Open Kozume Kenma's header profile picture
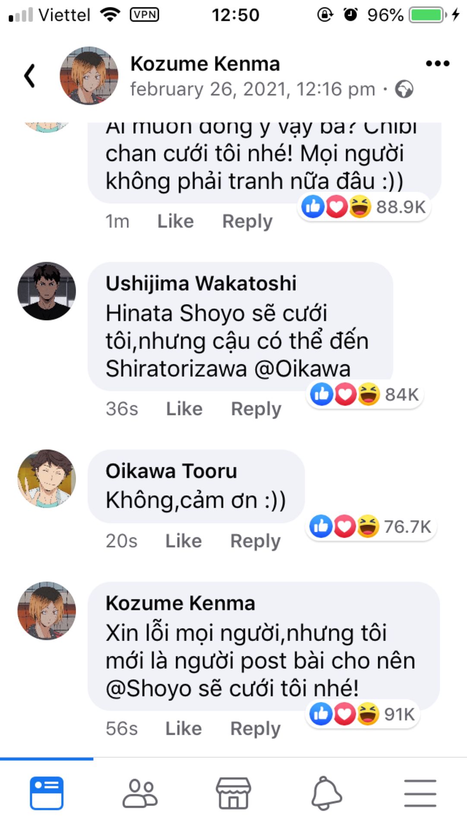Screen dimensions: 467x829 (x=89, y=76)
